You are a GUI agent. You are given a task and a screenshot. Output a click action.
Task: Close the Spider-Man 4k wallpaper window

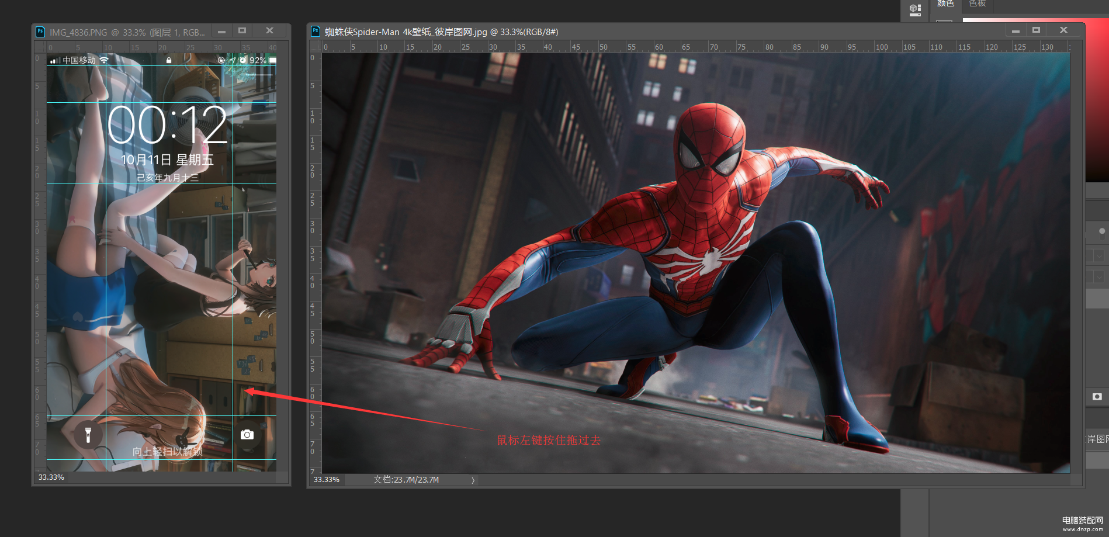1063,30
